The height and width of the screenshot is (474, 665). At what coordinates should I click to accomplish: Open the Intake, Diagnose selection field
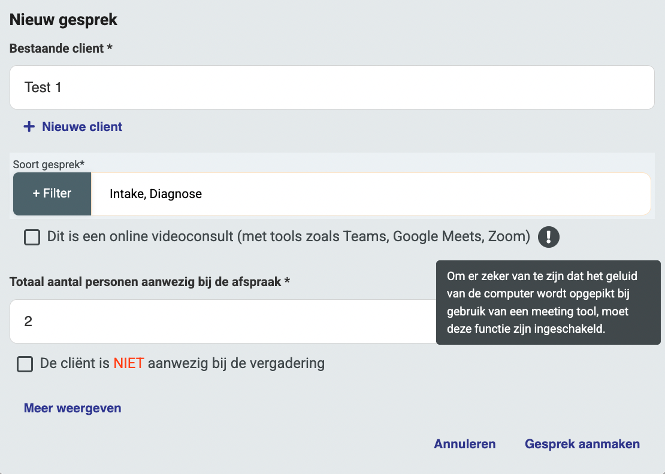click(370, 194)
